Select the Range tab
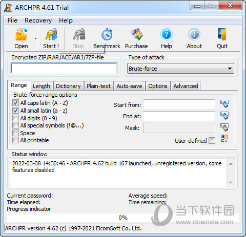Screen dimensions: 246x237 [19, 85]
